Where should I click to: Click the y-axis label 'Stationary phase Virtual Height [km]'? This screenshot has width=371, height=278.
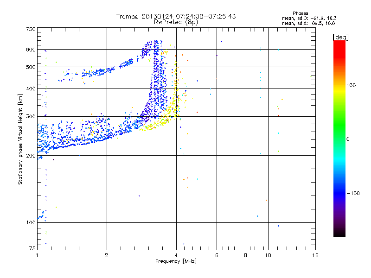20,139
